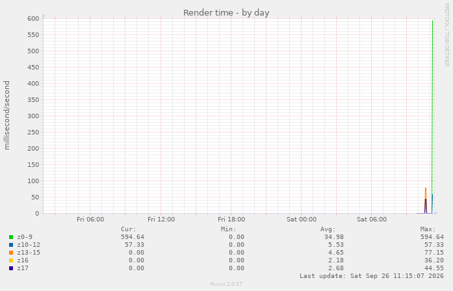Screen dimensions: 453x291
Task: Click the orange z13-15 legend swatch
Action: pos(11,253)
